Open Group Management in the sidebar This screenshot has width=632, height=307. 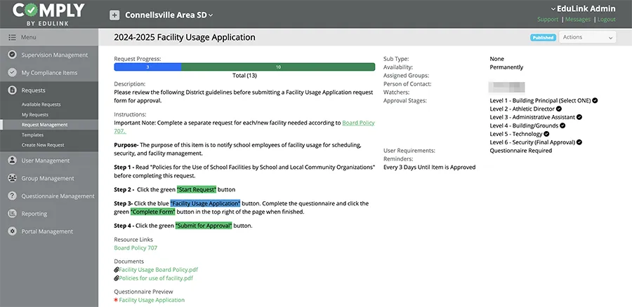(x=48, y=178)
